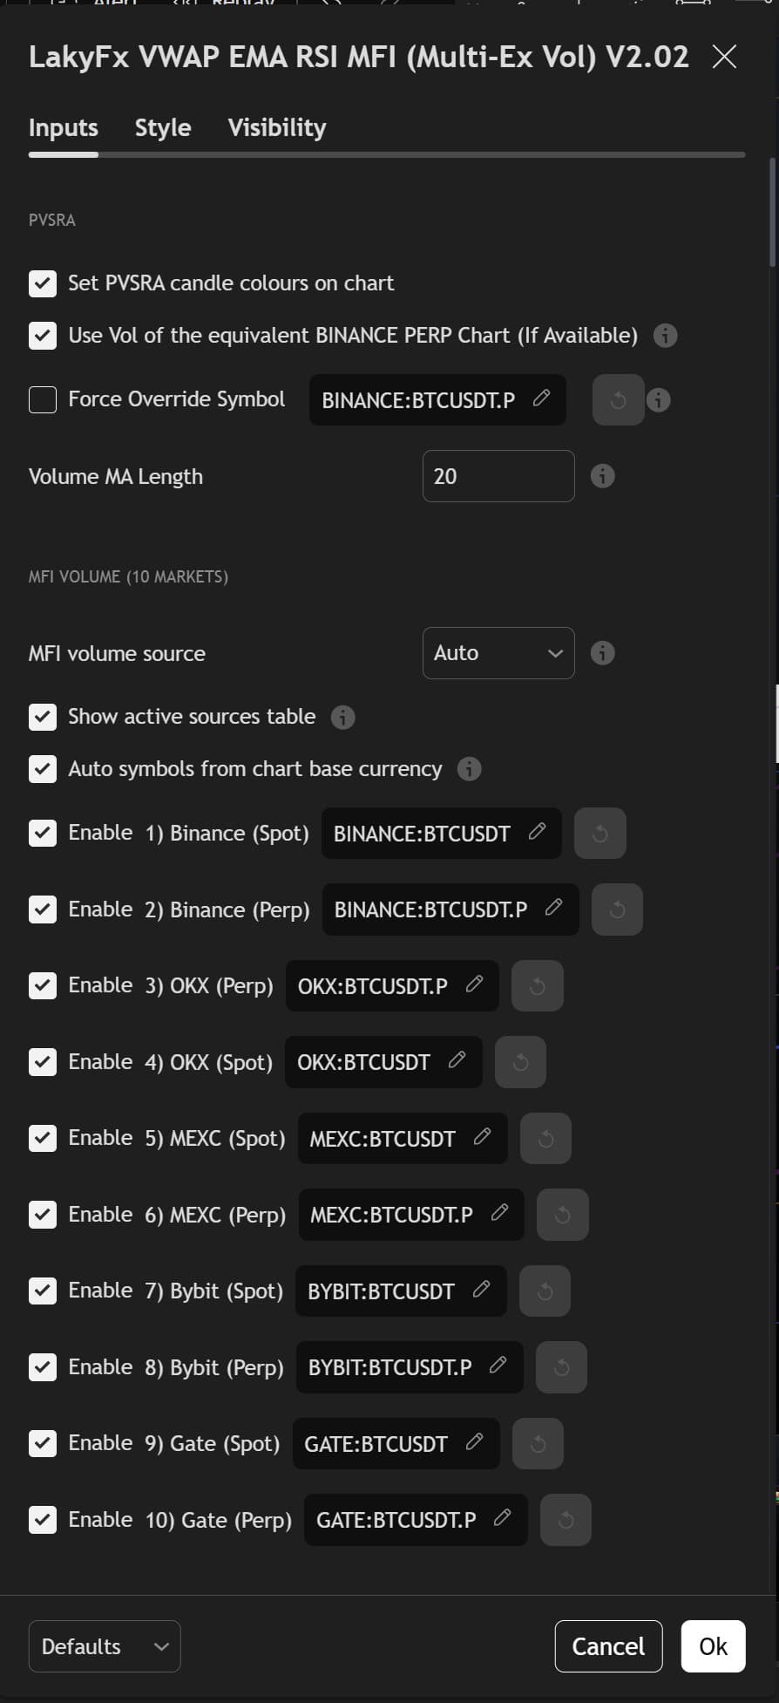Viewport: 779px width, 1703px height.
Task: Open the MFI volume source dropdown
Action: [498, 652]
